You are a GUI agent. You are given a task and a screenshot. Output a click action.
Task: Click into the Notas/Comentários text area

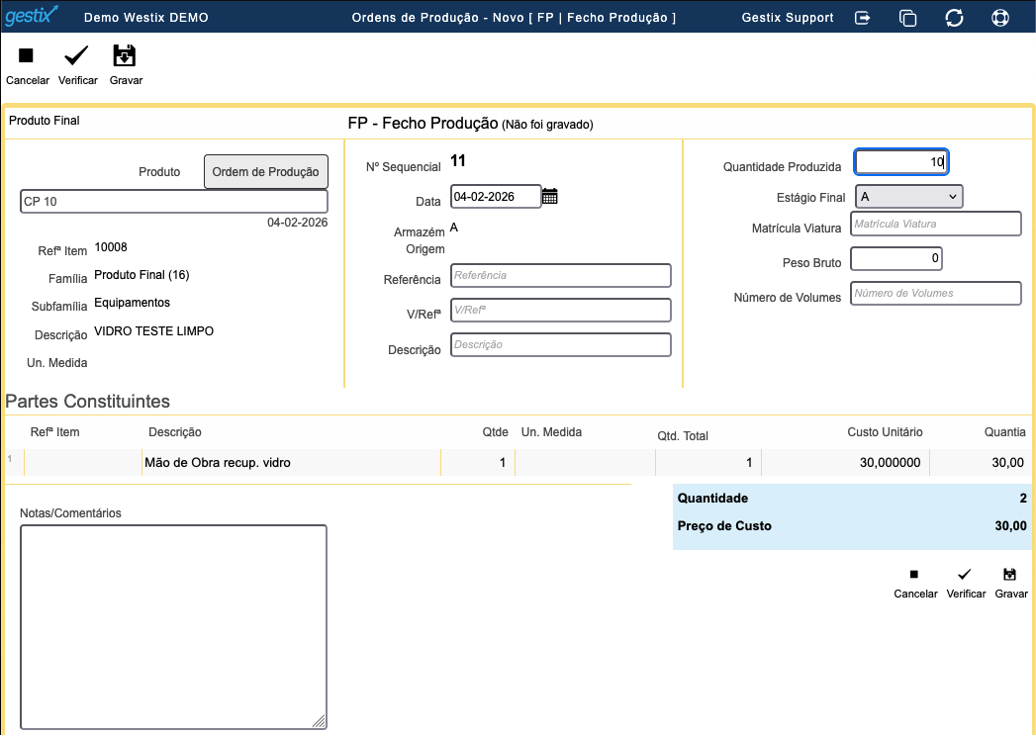(173, 626)
